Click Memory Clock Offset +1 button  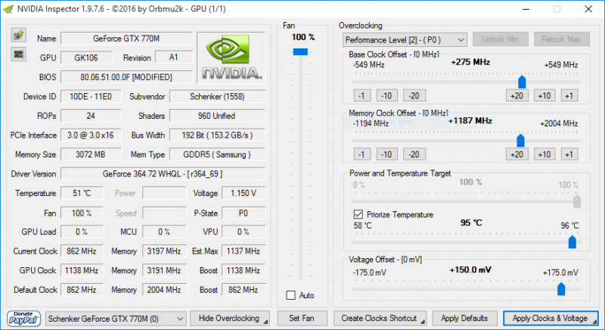pos(569,154)
